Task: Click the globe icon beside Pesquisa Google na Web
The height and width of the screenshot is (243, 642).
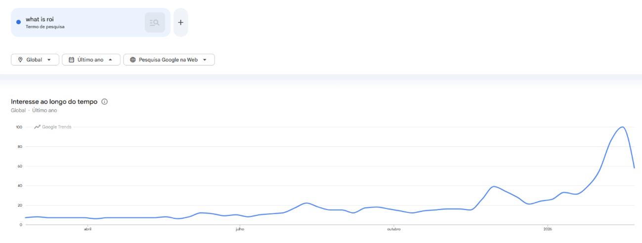Action: click(132, 60)
